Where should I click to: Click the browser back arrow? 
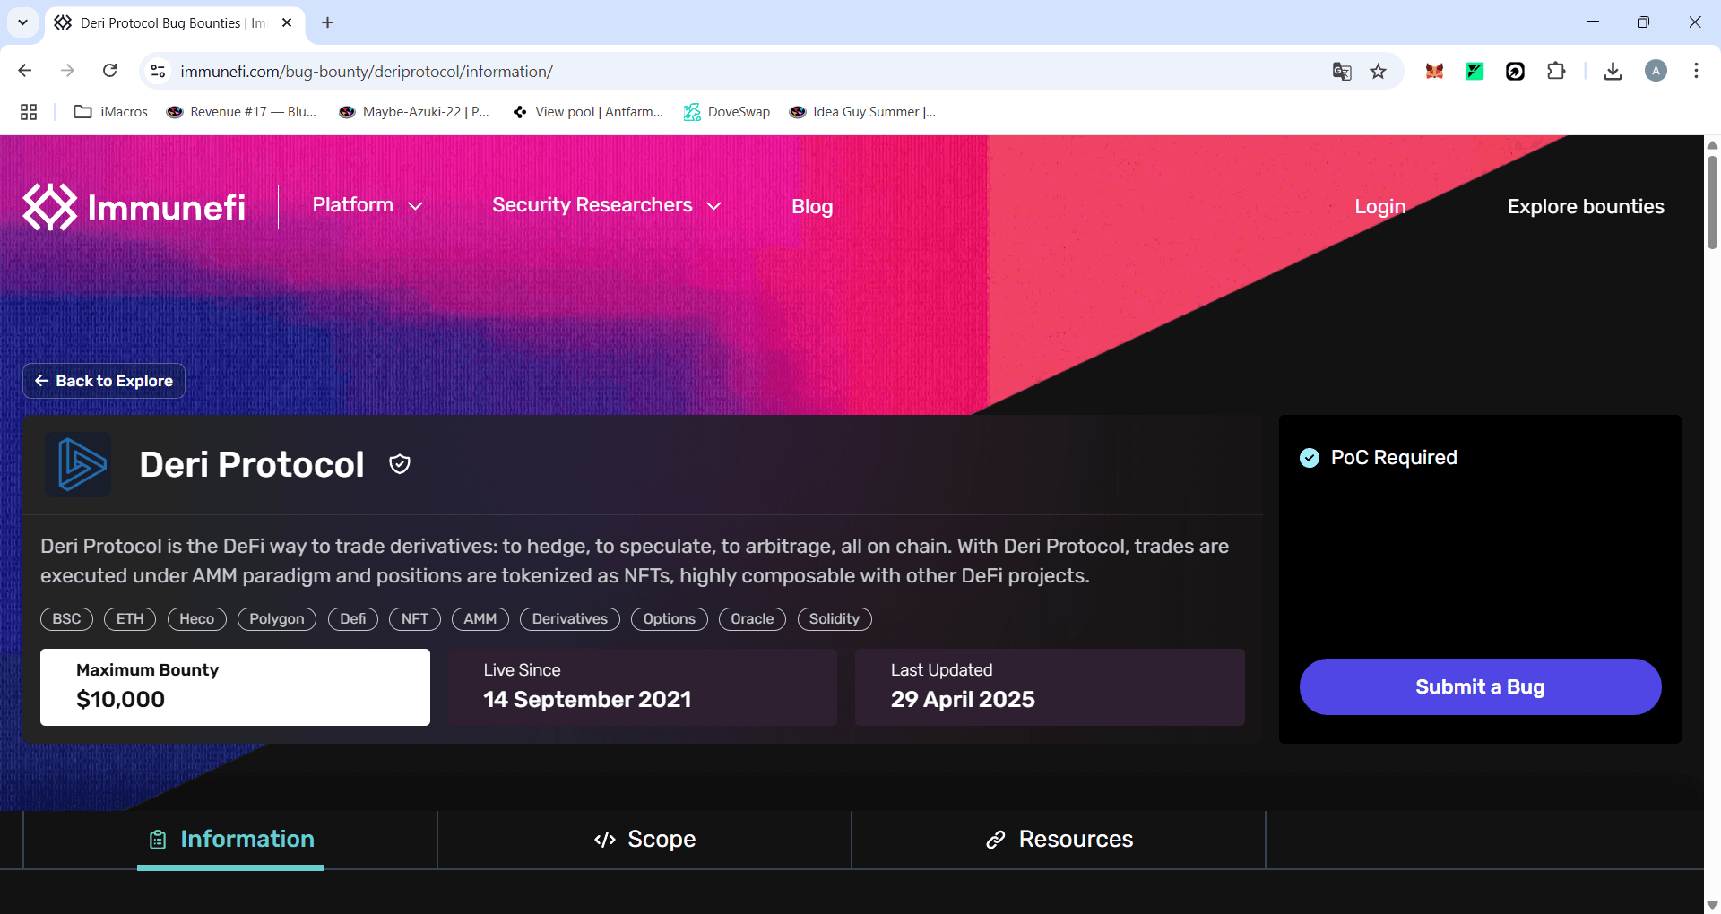[x=25, y=71]
